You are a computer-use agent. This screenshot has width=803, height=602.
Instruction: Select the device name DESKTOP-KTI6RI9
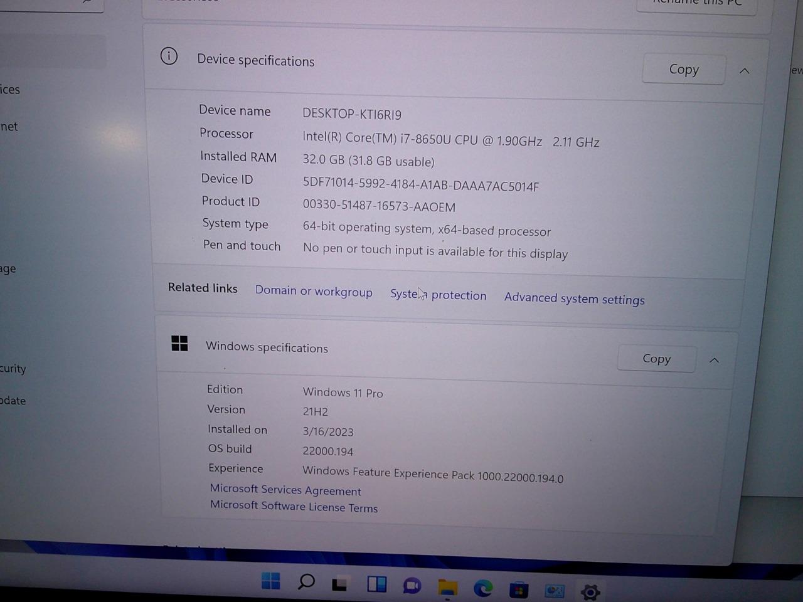tap(352, 114)
